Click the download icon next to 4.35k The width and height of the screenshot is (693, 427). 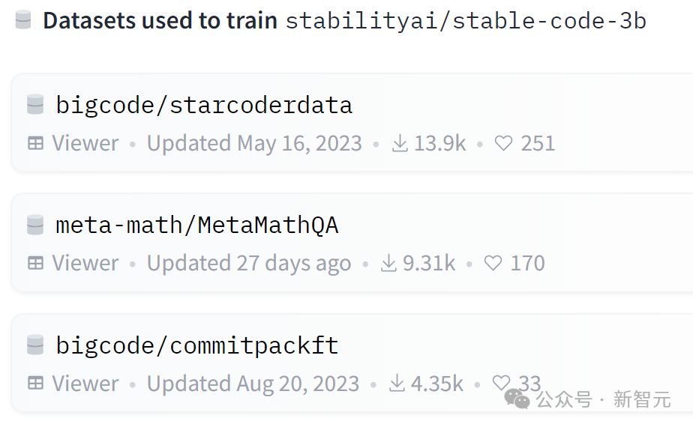coord(397,384)
